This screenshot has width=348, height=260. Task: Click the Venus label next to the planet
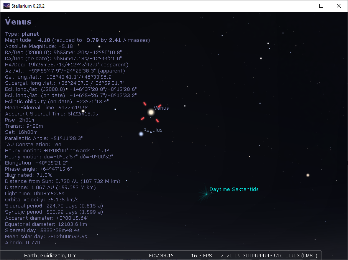point(161,108)
